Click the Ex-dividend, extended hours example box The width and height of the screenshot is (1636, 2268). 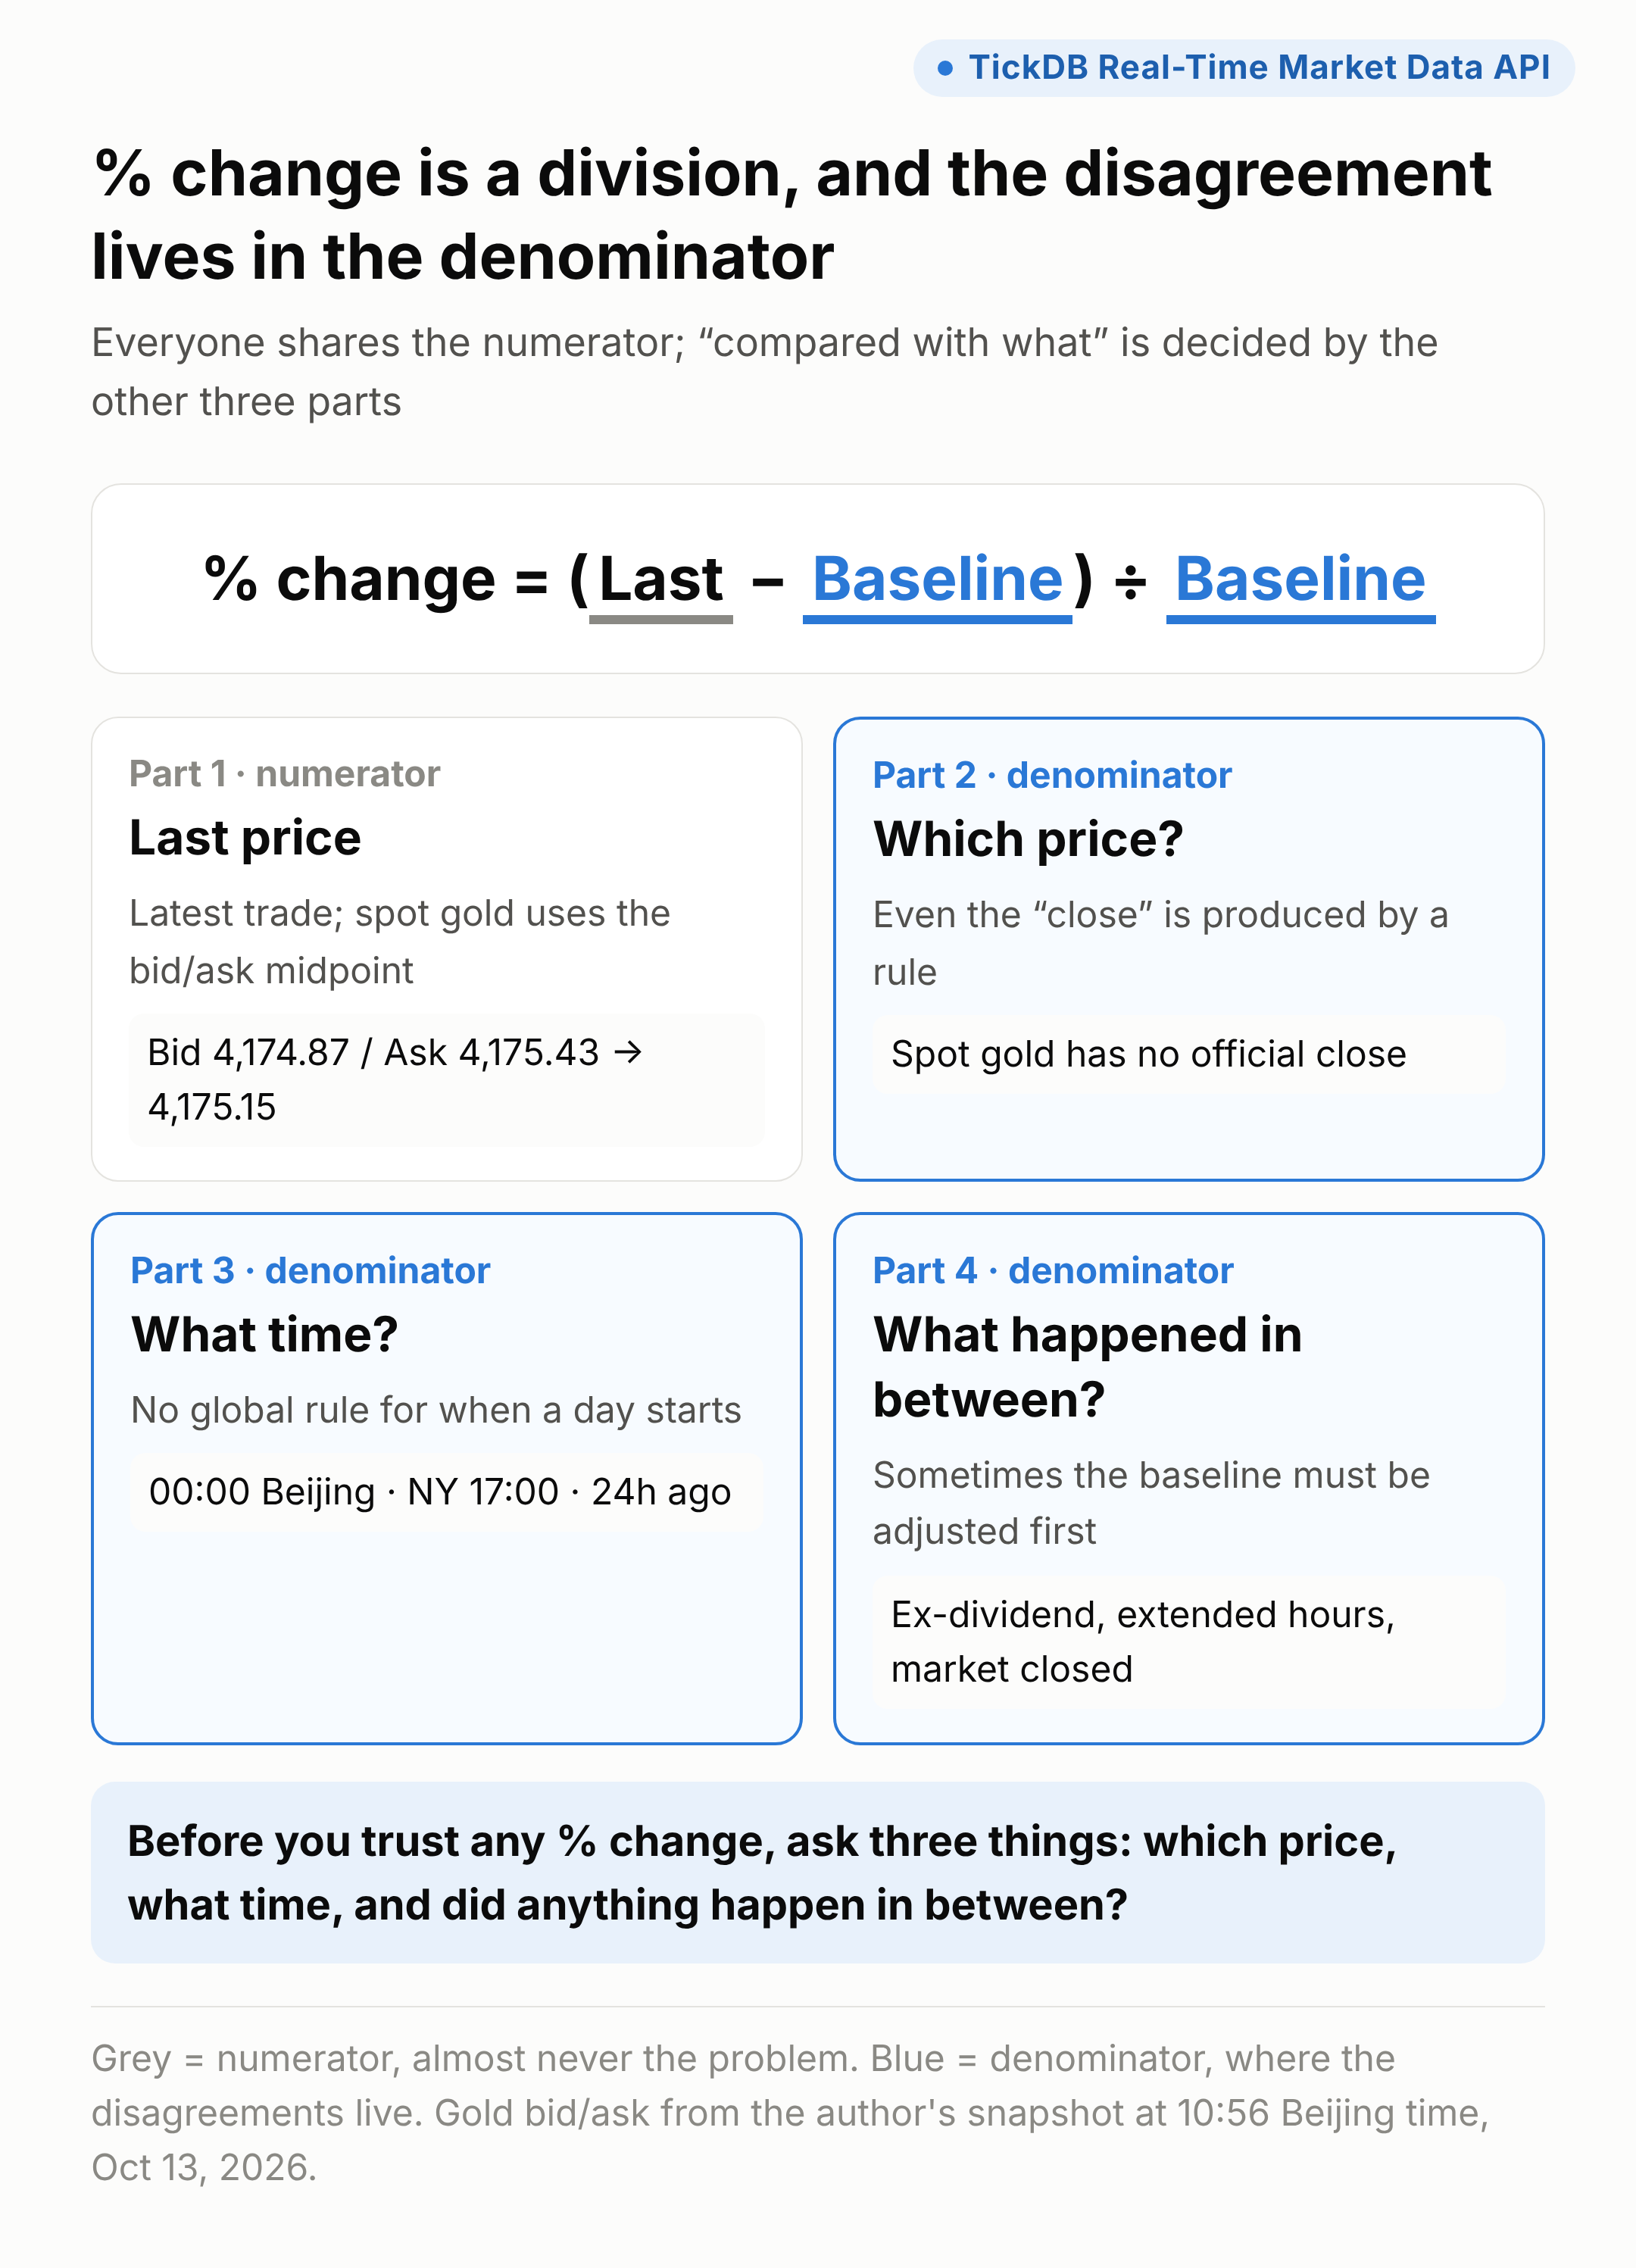1189,1642
